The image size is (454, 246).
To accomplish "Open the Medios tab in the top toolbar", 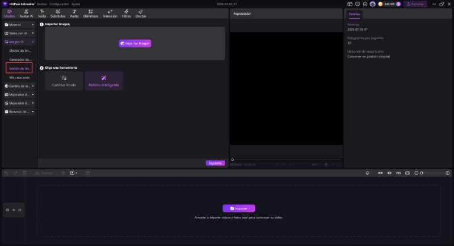I will click(x=9, y=14).
